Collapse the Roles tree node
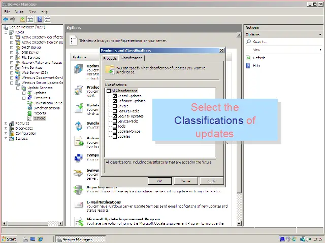The height and width of the screenshot is (243, 325). [x=6, y=32]
